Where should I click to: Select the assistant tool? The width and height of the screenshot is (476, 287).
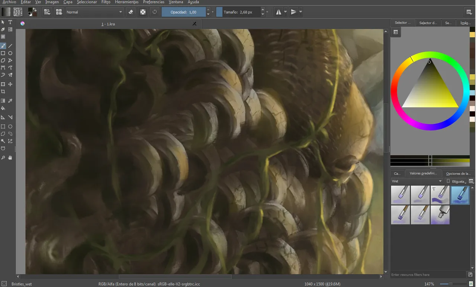(3, 117)
